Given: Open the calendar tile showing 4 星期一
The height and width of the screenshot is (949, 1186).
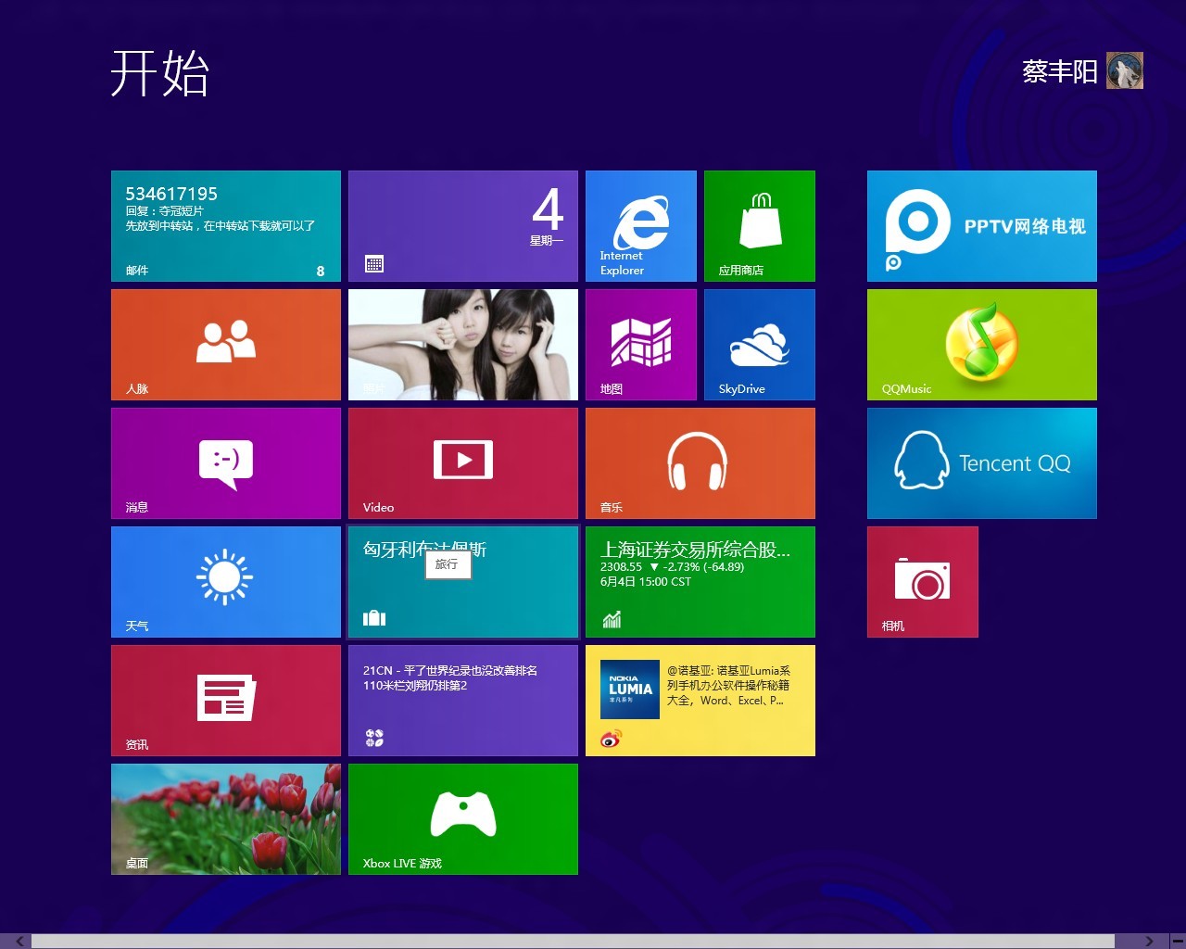Looking at the screenshot, I should [463, 226].
